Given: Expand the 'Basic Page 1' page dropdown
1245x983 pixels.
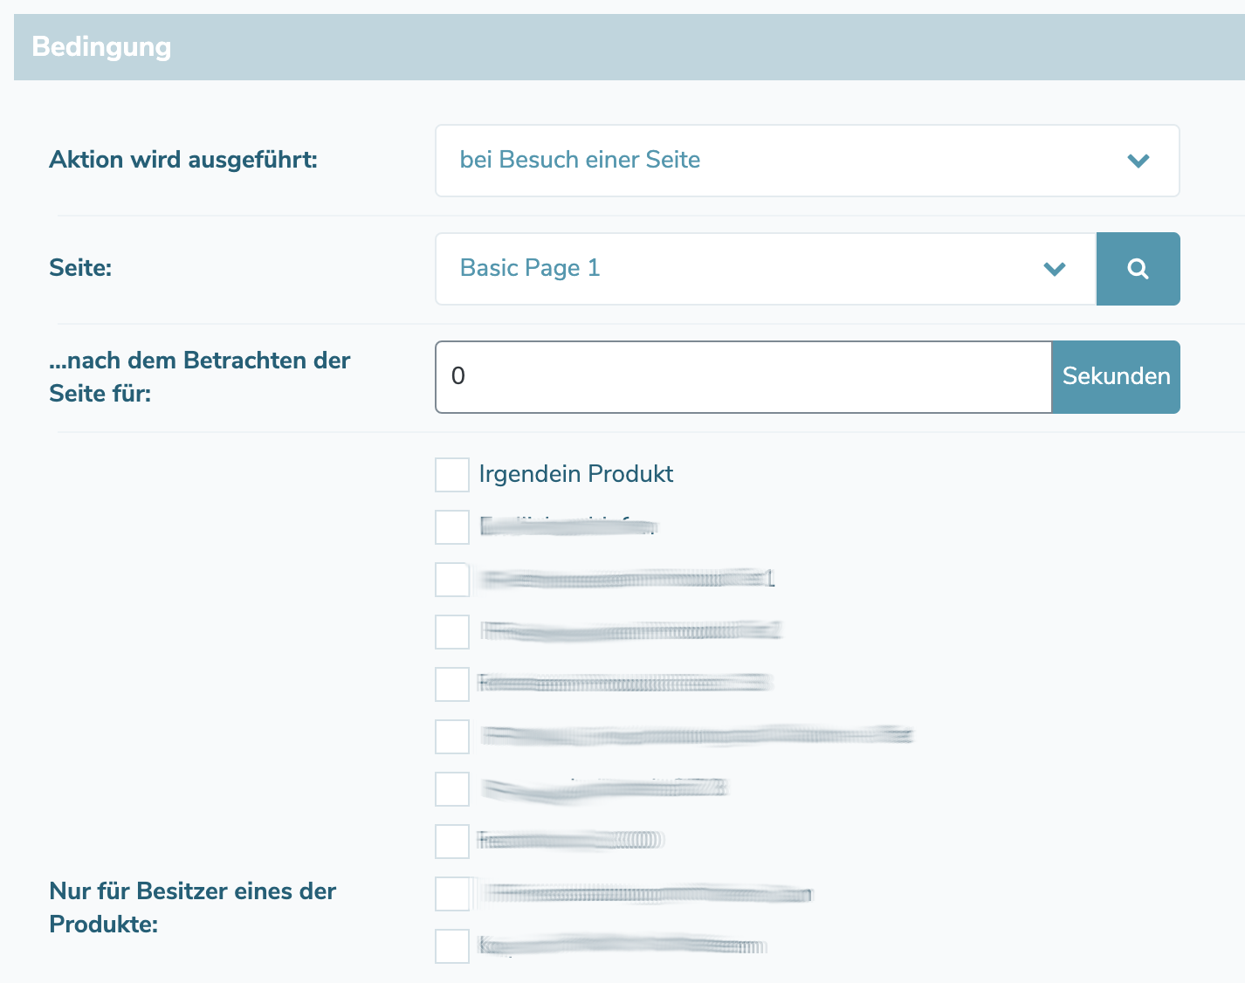Looking at the screenshot, I should pyautogui.click(x=765, y=269).
